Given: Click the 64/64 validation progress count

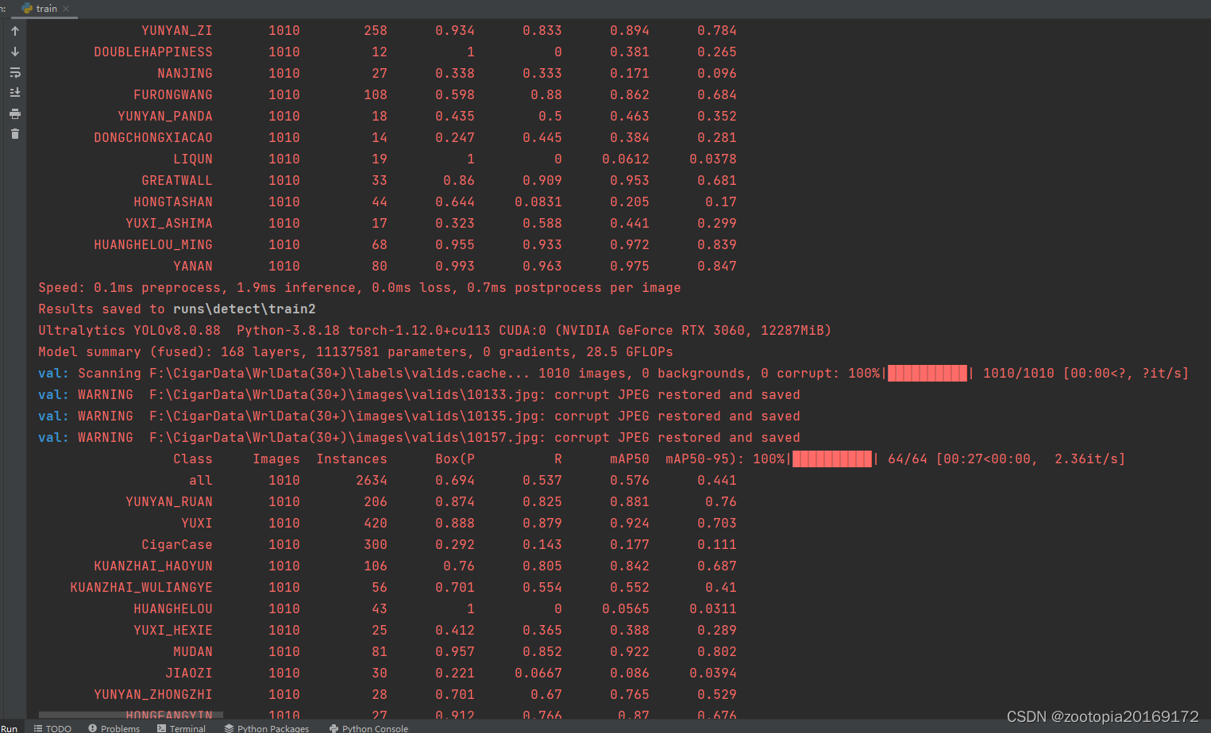Looking at the screenshot, I should point(908,459).
